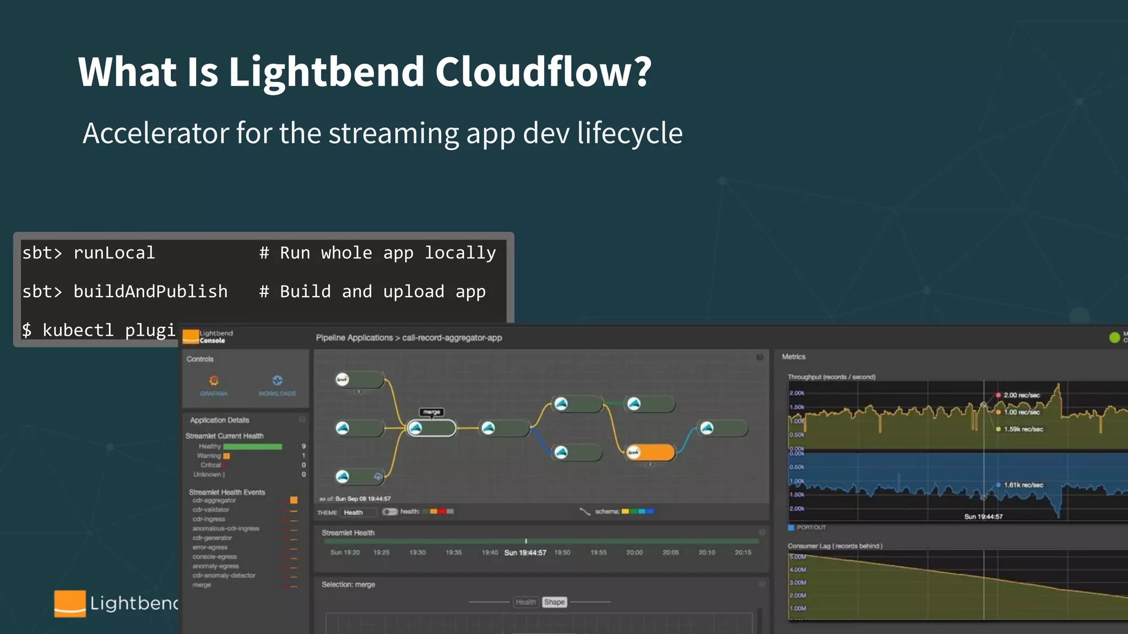The image size is (1128, 634).
Task: Click the as of Sun Sep 08 timestamp
Action: tap(355, 499)
